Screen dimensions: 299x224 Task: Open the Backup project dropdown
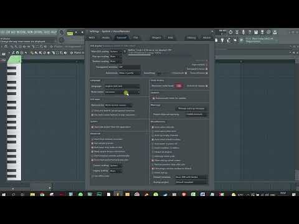(x=191, y=182)
